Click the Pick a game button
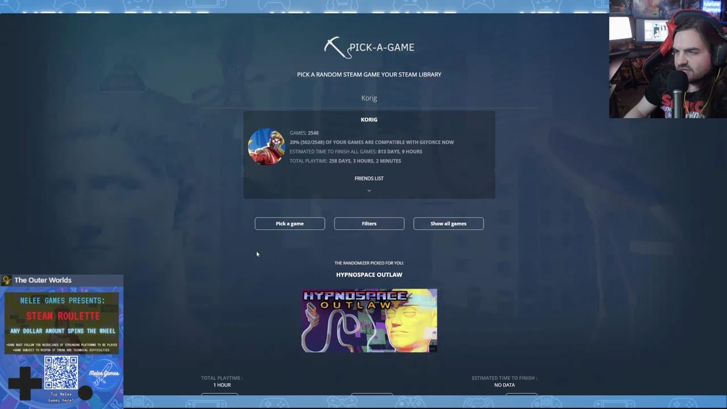The height and width of the screenshot is (409, 727). point(290,223)
